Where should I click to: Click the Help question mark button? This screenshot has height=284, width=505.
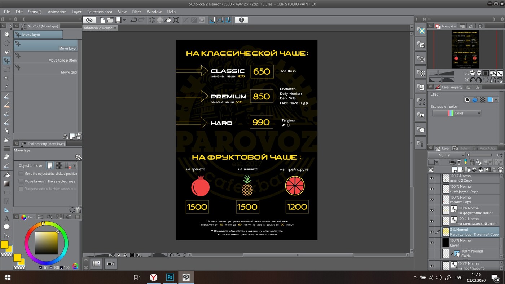coord(241,20)
